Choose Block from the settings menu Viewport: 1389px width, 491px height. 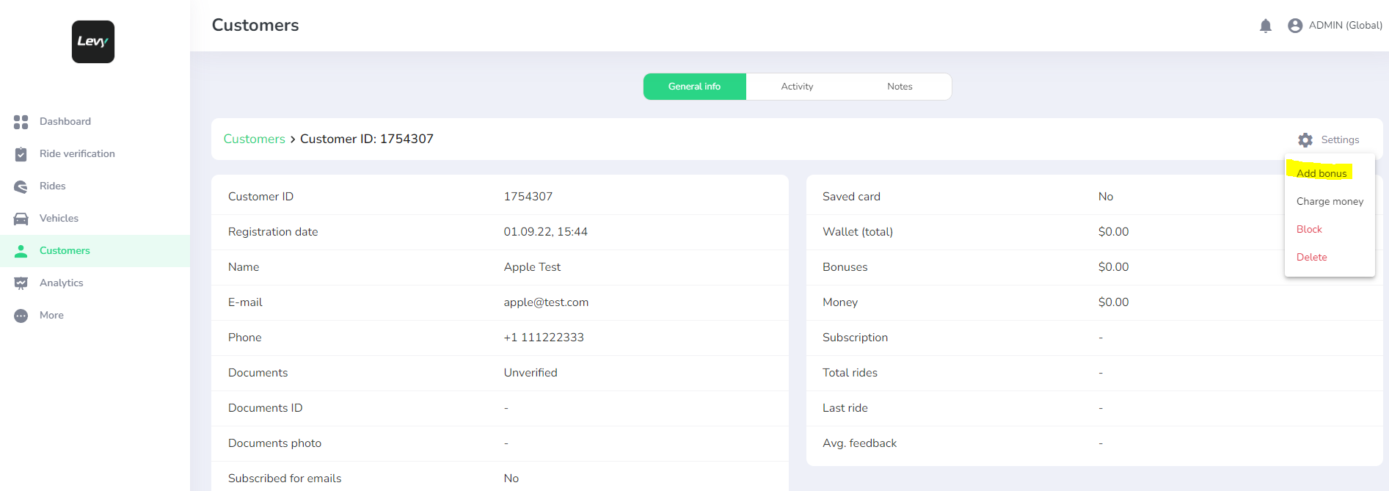[1309, 229]
